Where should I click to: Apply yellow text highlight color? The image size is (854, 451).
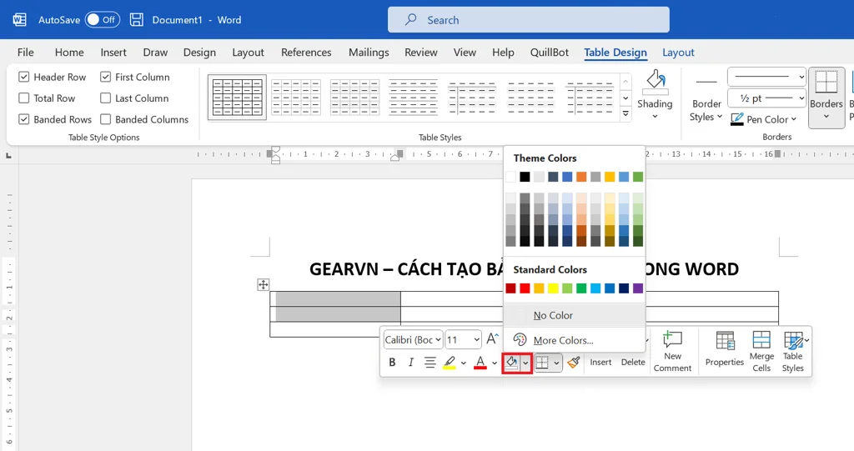point(450,362)
